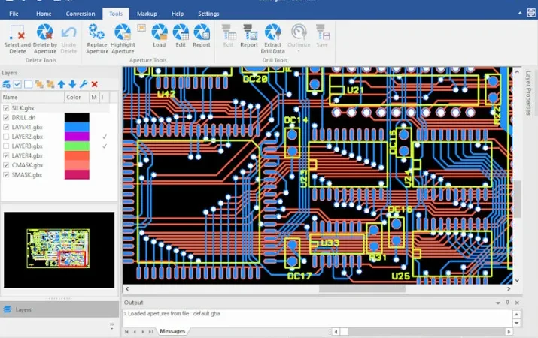538x338 pixels.
Task: Enable the LAYER2.gbx layer checkbox
Action: (x=6, y=137)
